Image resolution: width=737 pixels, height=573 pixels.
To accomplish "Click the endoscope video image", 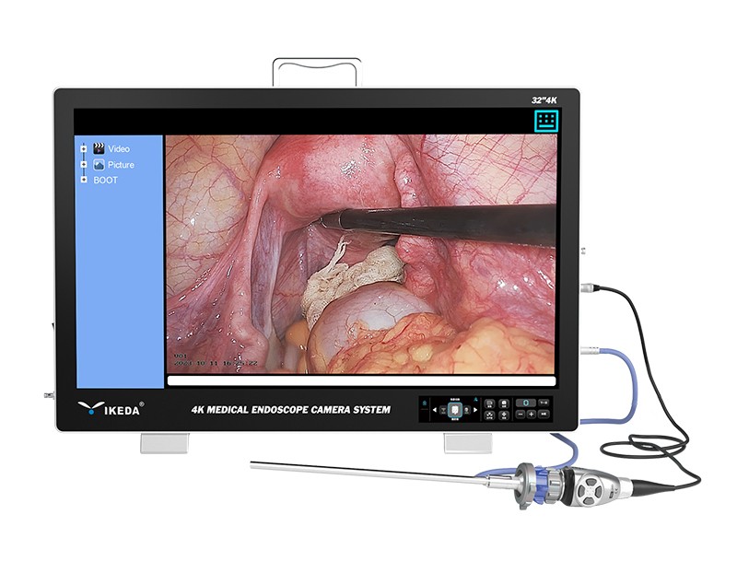I will 361,254.
